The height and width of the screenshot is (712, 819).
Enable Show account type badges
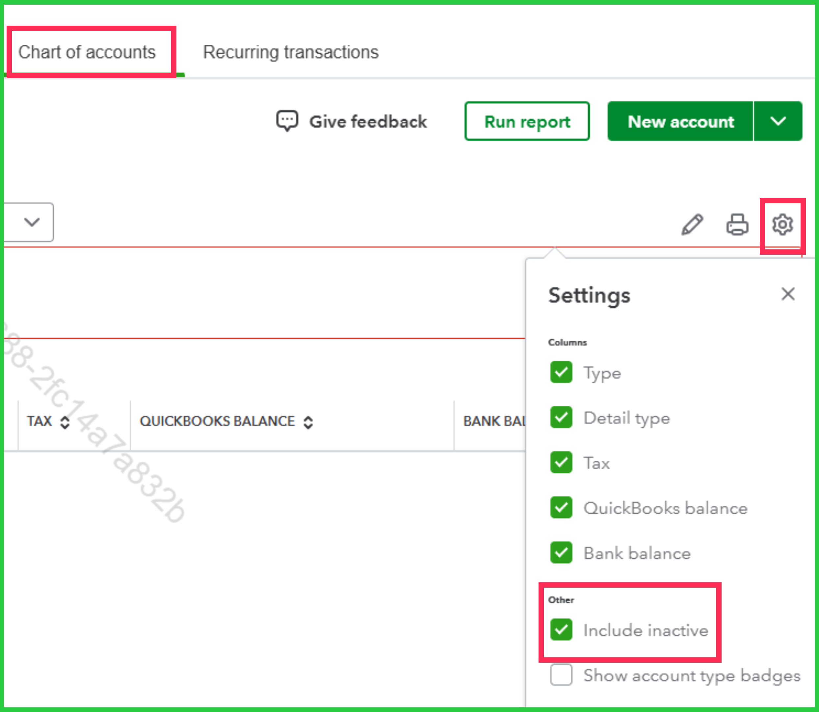pyautogui.click(x=561, y=674)
